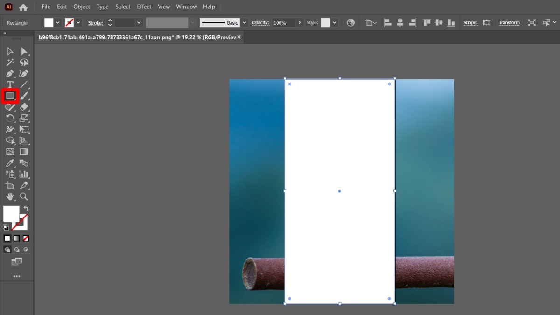Screen dimensions: 560x315
Task: Enable Draw Inside mode
Action: coord(26,250)
